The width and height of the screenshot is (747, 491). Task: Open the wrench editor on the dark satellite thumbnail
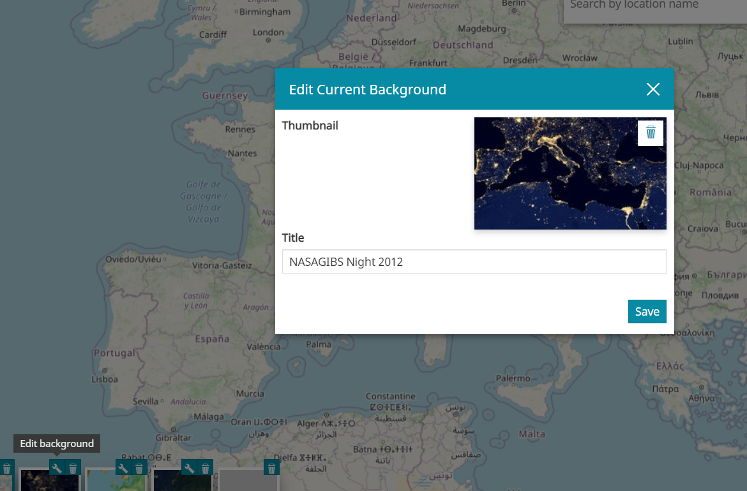click(x=189, y=467)
